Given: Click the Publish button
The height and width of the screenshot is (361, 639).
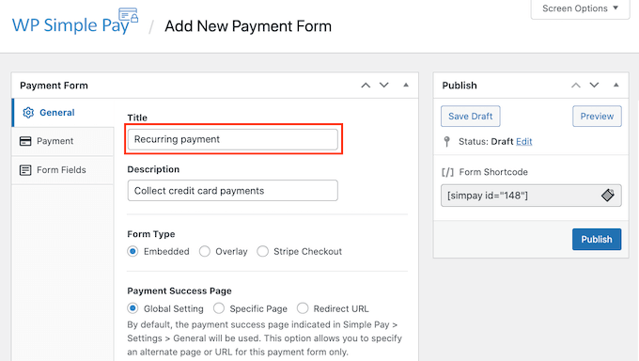Looking at the screenshot, I should [597, 239].
